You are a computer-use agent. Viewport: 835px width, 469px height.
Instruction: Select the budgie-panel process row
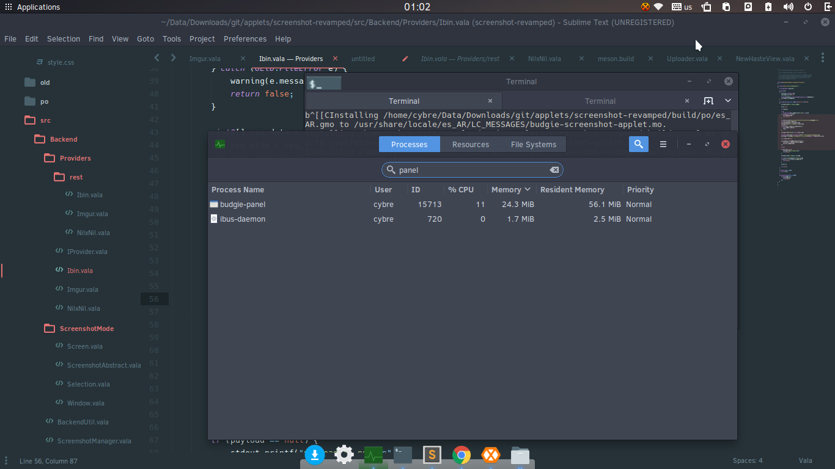(472, 204)
